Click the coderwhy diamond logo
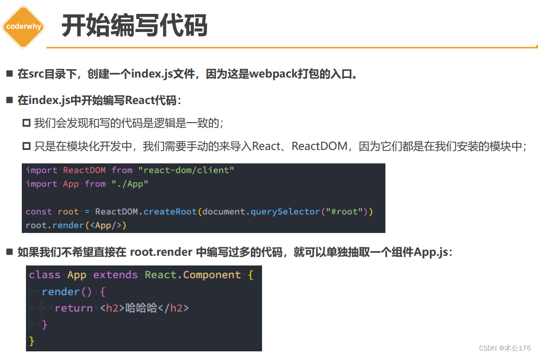Viewport: 538px width, 356px height. coord(23,26)
